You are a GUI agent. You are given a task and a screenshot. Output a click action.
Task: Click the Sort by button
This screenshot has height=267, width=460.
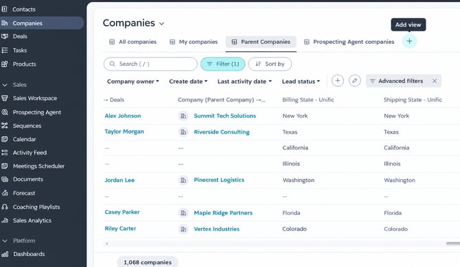[270, 64]
